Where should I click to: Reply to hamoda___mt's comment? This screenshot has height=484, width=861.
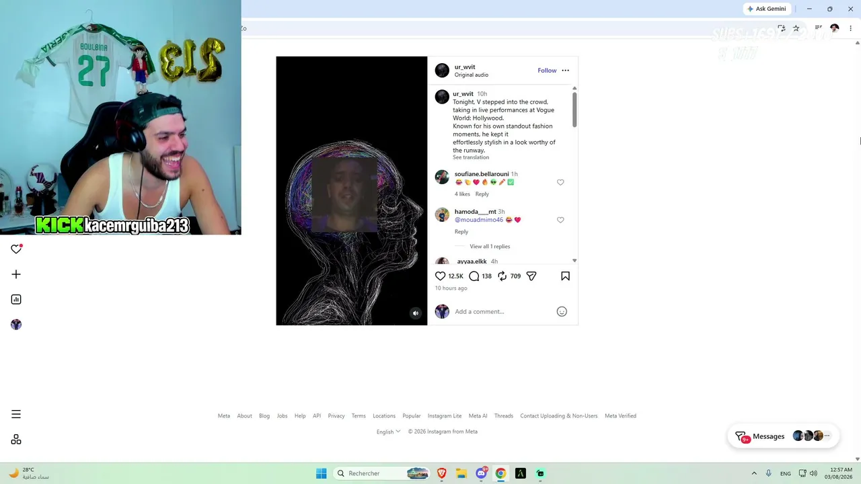pos(461,232)
